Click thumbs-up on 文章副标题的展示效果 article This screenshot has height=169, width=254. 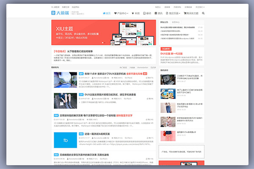(x=149, y=120)
